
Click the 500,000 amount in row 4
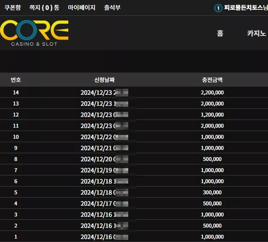click(x=212, y=203)
